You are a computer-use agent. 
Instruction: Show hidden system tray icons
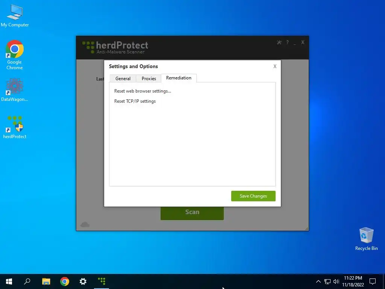click(x=318, y=281)
